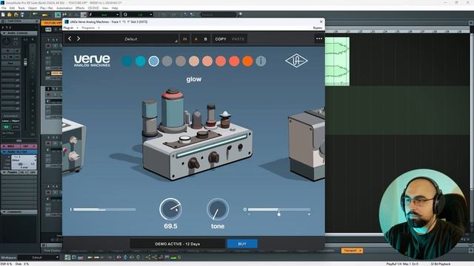The width and height of the screenshot is (474, 266).
Task: Select the ninth red-orange machine circle
Action: click(234, 61)
